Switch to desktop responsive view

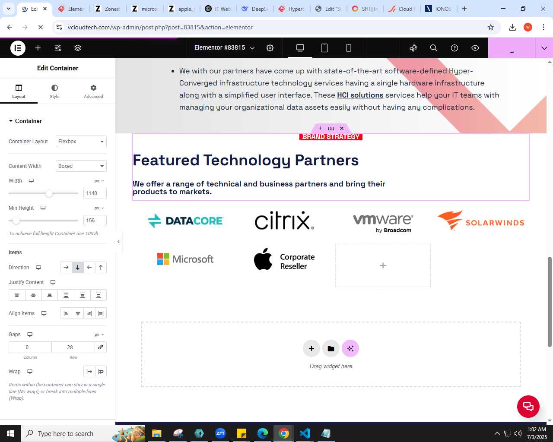click(300, 48)
